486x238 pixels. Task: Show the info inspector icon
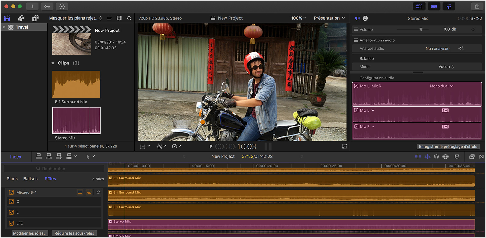click(365, 18)
